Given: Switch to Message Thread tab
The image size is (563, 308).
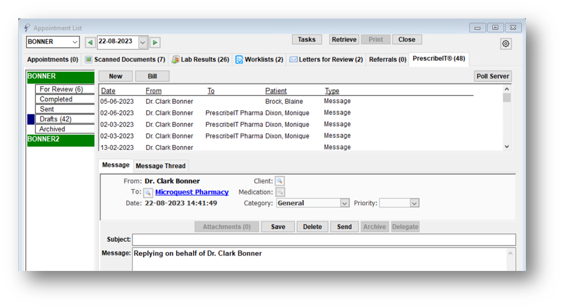Looking at the screenshot, I should [x=160, y=166].
